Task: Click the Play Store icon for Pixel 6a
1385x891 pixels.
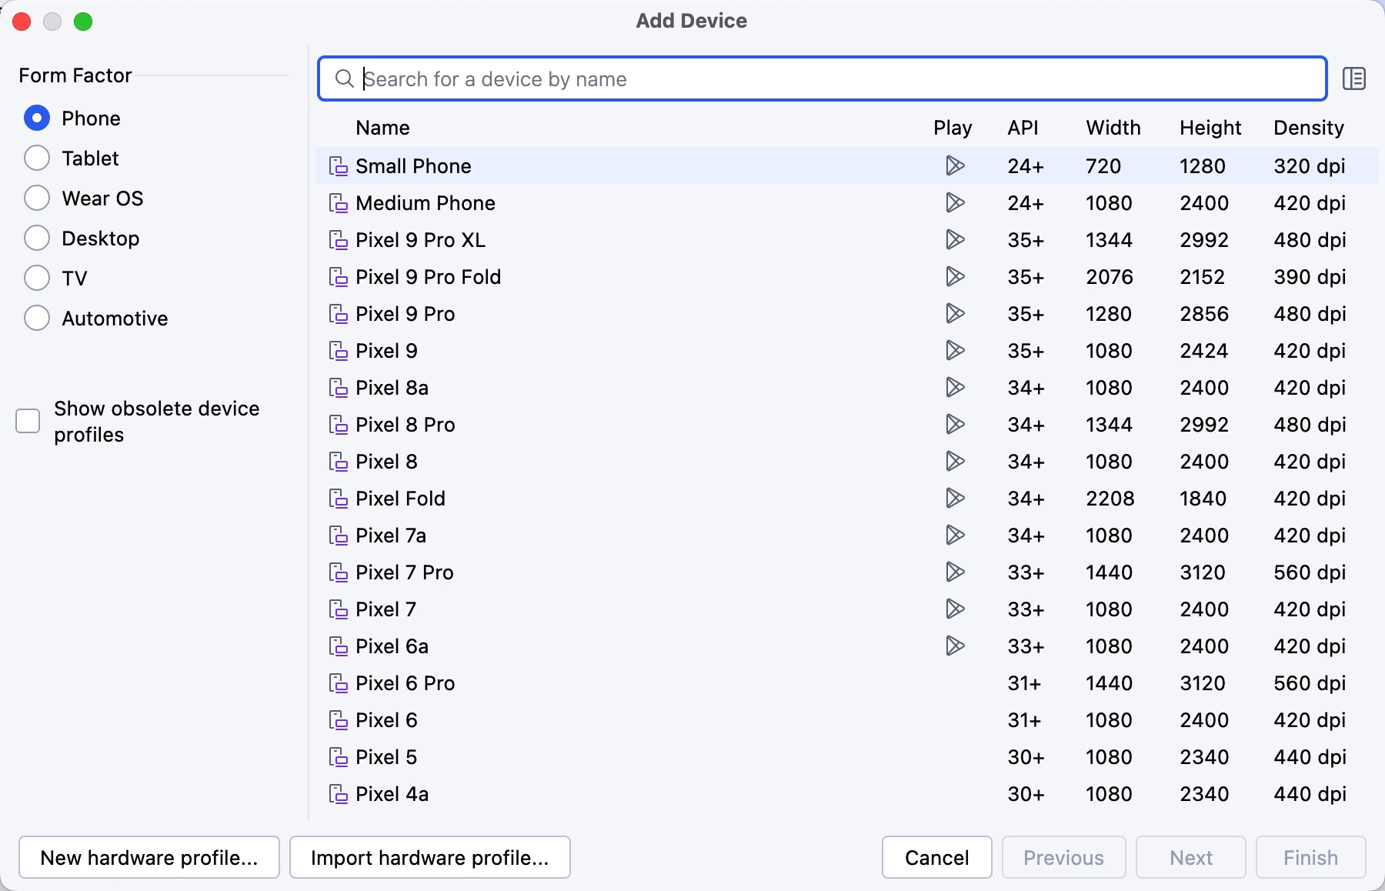Action: pos(955,646)
